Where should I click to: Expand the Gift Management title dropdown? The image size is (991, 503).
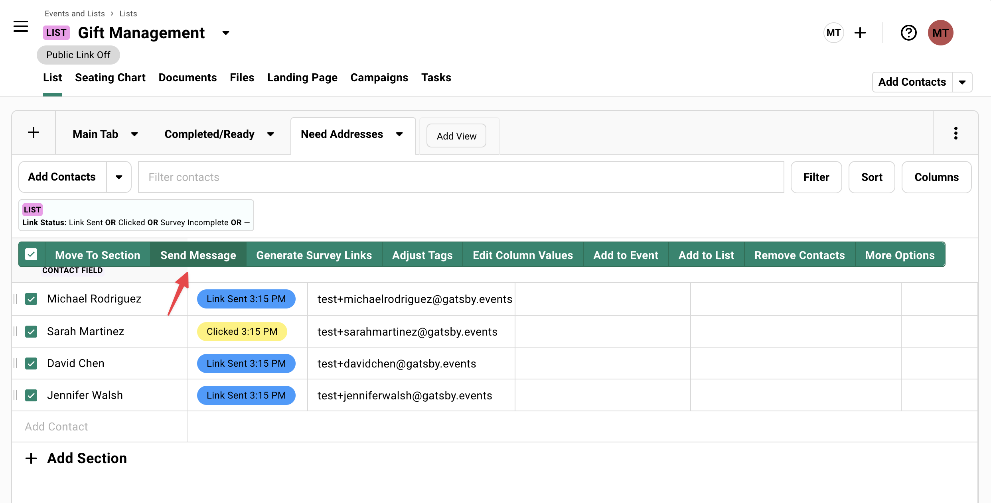[226, 33]
